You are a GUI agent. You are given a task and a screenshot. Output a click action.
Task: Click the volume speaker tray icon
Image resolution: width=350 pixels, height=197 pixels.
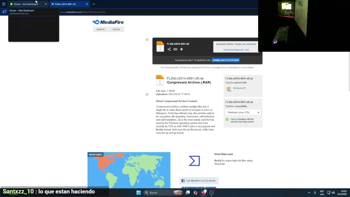click(333, 193)
